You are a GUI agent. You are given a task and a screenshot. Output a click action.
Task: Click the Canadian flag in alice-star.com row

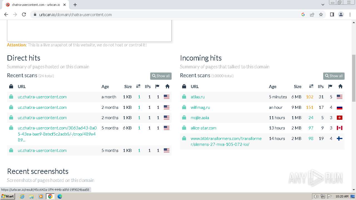[x=340, y=128]
